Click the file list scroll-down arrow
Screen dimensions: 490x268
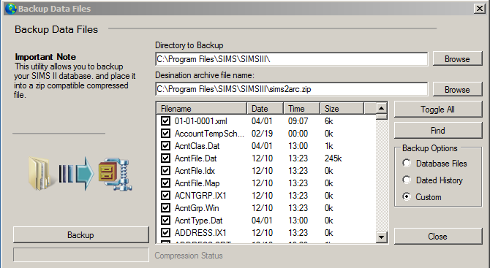(x=381, y=237)
